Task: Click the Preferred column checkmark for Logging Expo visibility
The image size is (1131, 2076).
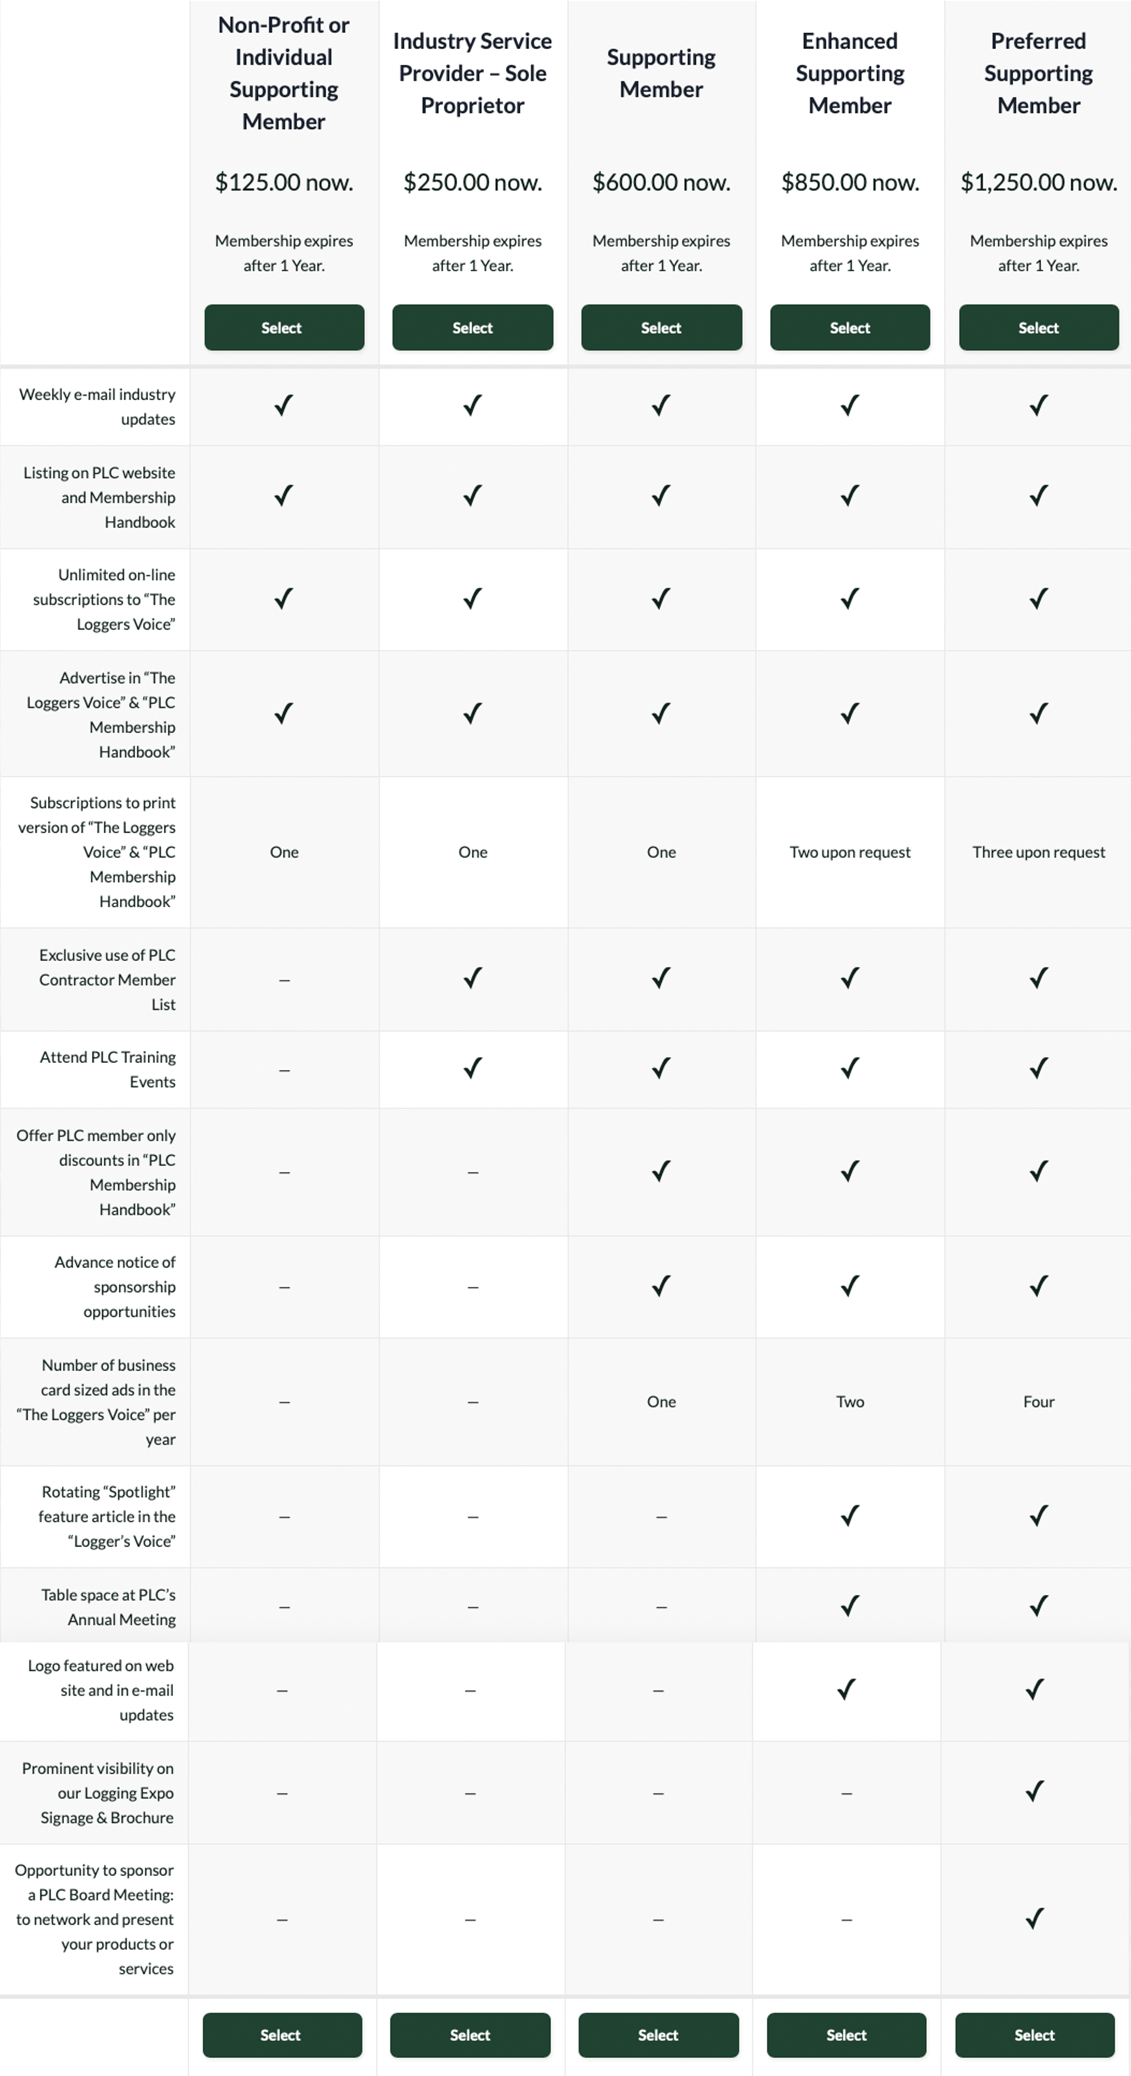Action: pyautogui.click(x=1038, y=1792)
